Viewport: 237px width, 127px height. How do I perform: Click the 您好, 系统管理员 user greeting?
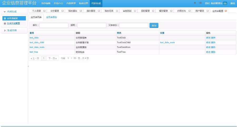pos(214,3)
